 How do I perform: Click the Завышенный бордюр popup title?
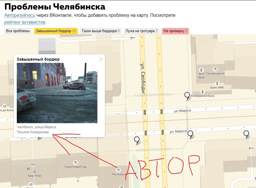click(38, 59)
